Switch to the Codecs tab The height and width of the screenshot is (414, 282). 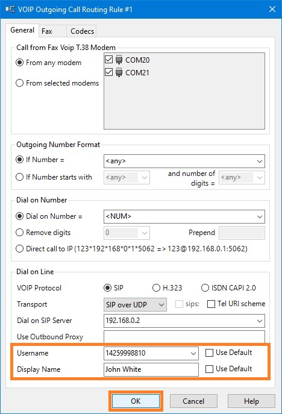(x=81, y=31)
